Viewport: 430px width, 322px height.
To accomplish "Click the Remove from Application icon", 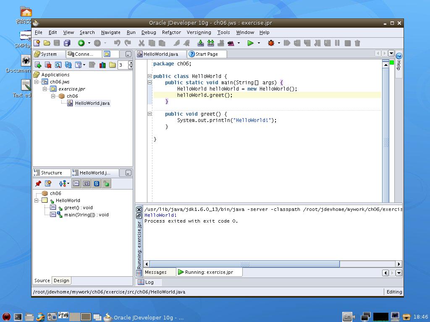I will pyautogui.click(x=47, y=65).
